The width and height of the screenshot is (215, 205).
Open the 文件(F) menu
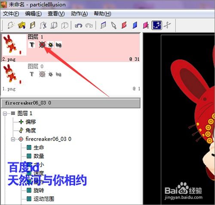(x=11, y=14)
